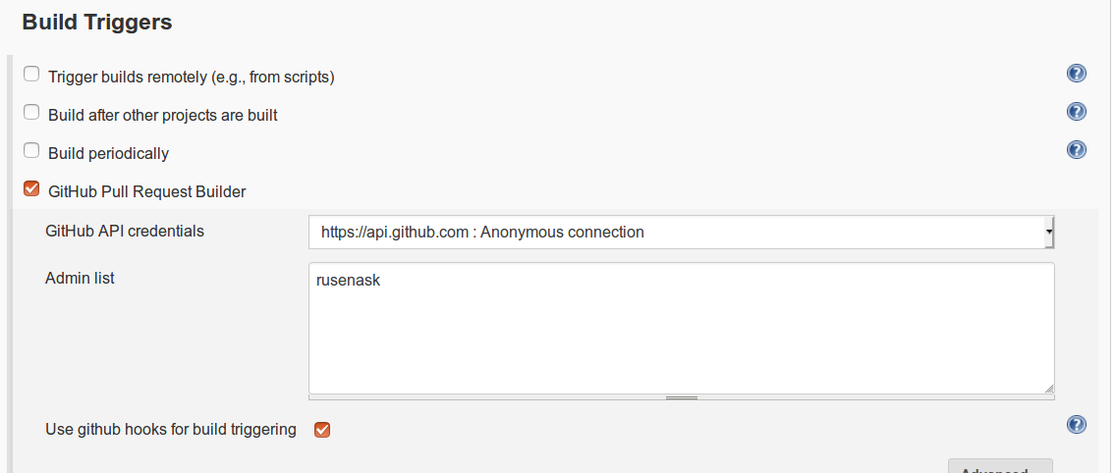Tick the Build periodically checkbox

tap(31, 151)
